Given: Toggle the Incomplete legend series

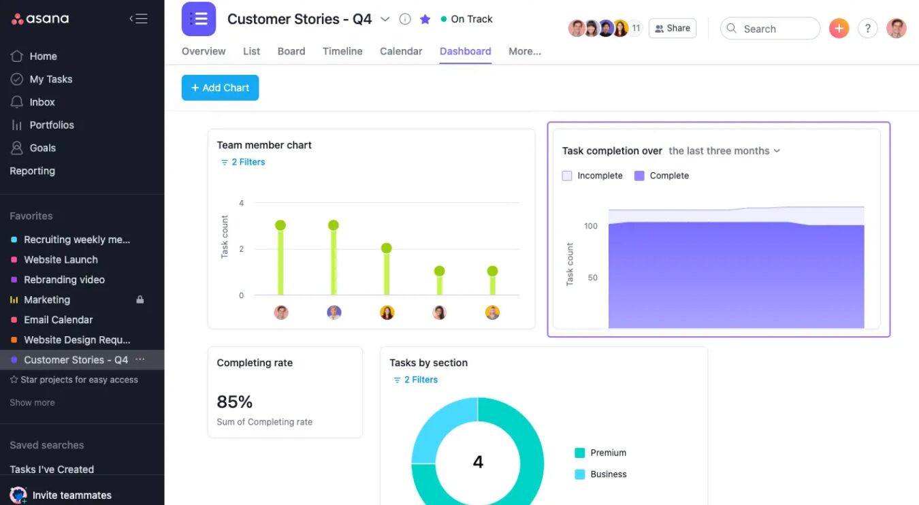Looking at the screenshot, I should pos(567,176).
